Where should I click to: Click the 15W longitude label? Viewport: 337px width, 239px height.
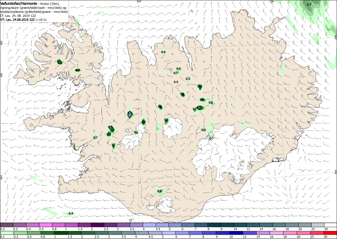[x=271, y=1]
